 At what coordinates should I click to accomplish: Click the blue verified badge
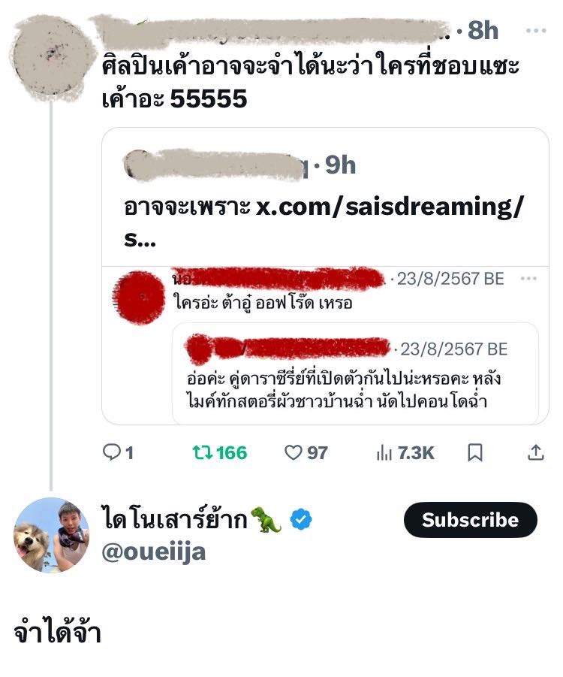click(301, 520)
